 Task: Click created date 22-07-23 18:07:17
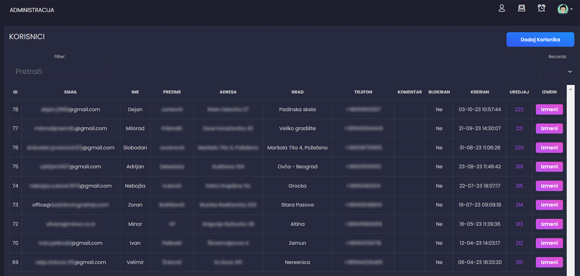pos(480,186)
